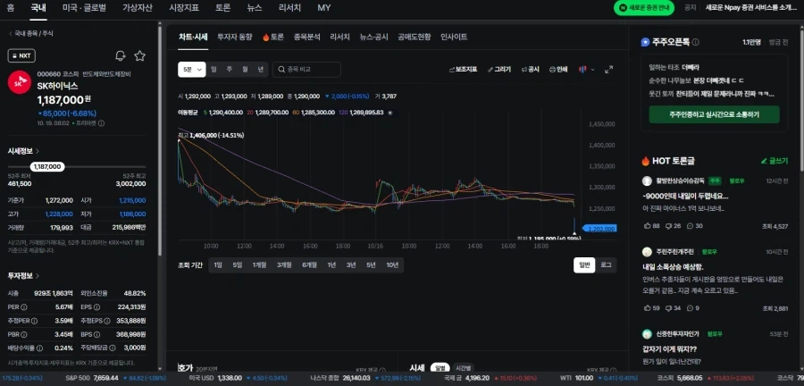Screen dimensions: 804x386
Task: Click 주주인증하고 실시간으로 소통하기 button
Action: point(715,115)
